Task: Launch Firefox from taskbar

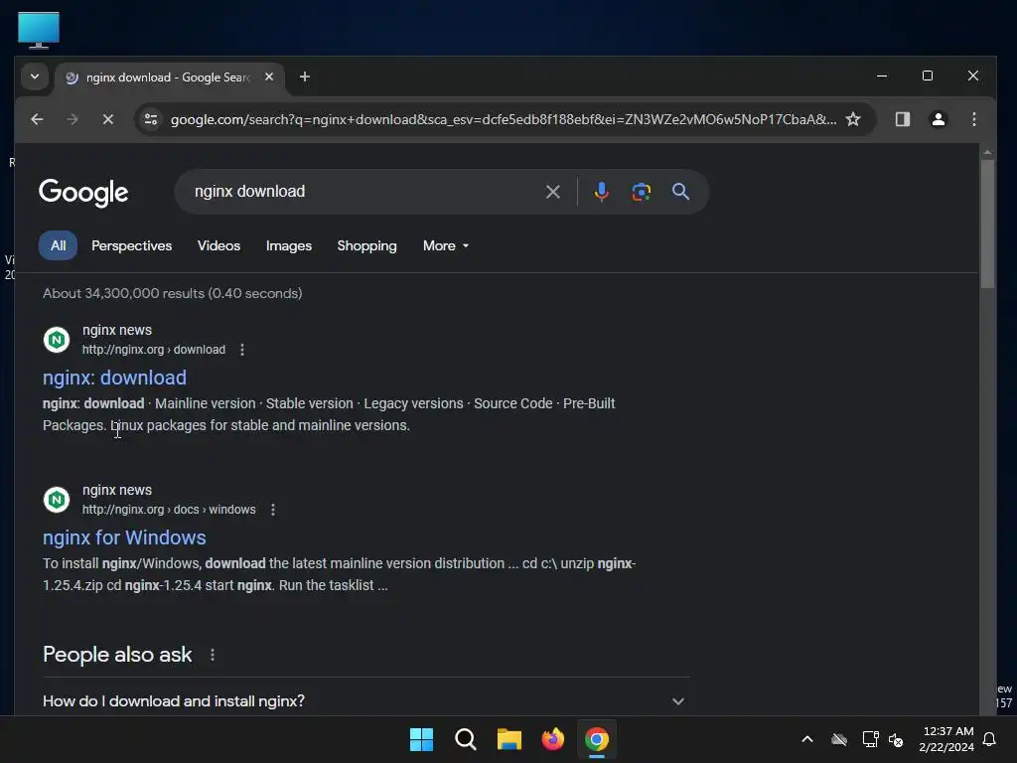Action: coord(552,739)
